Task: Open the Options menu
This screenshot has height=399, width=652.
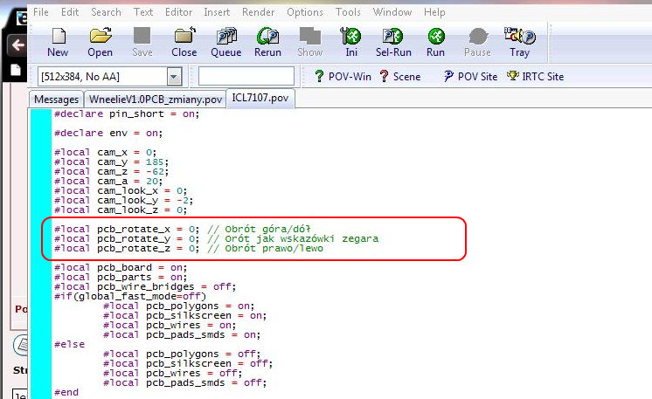Action: coord(305,12)
